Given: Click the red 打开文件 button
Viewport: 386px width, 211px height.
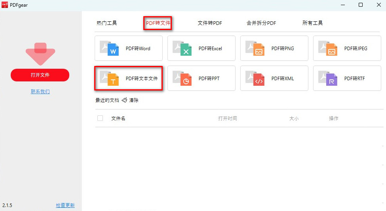Looking at the screenshot, I should 40,75.
